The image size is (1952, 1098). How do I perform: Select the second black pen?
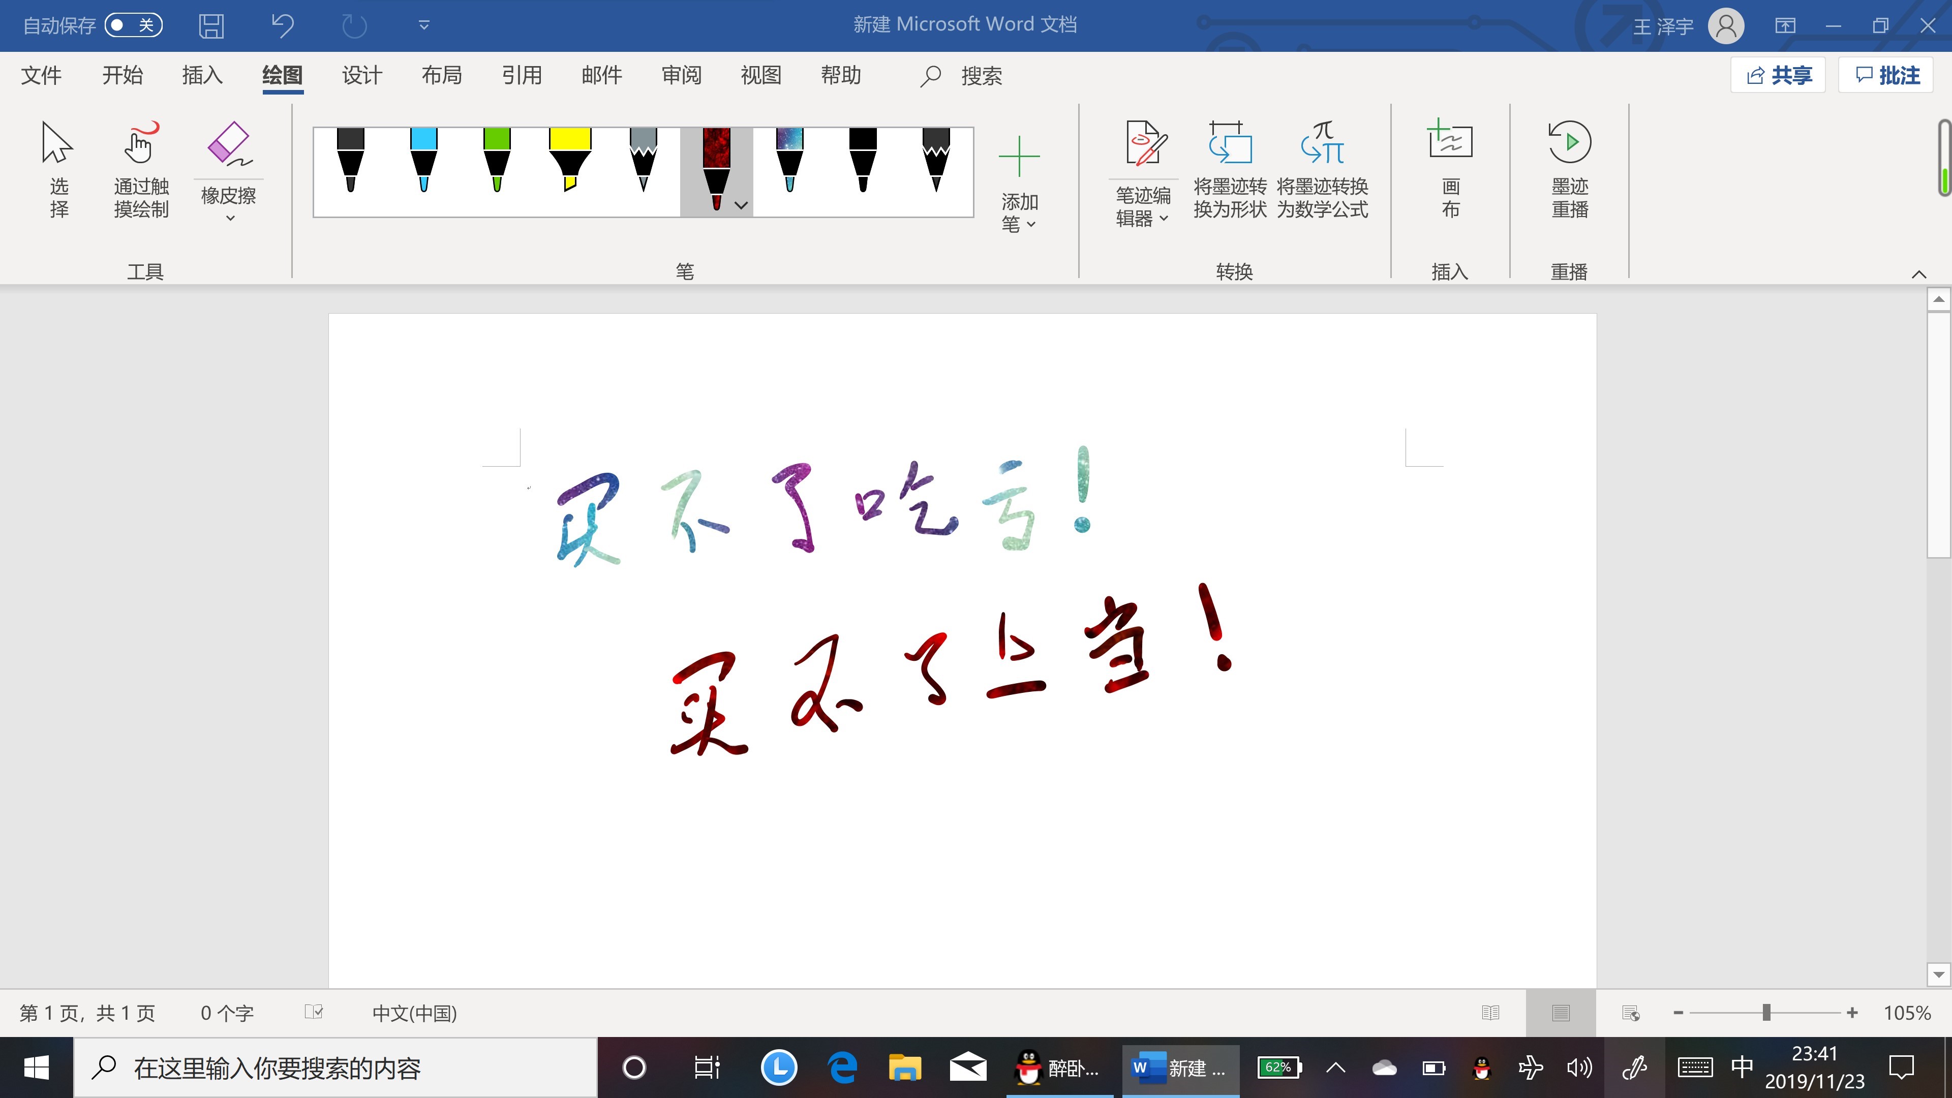tap(863, 160)
